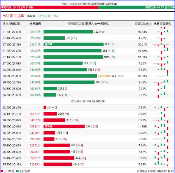Click green bar labeled 重貨區 in 27,300-27,399 row
Image resolution: width=175 pixels, height=173 pixels.
coord(73,44)
